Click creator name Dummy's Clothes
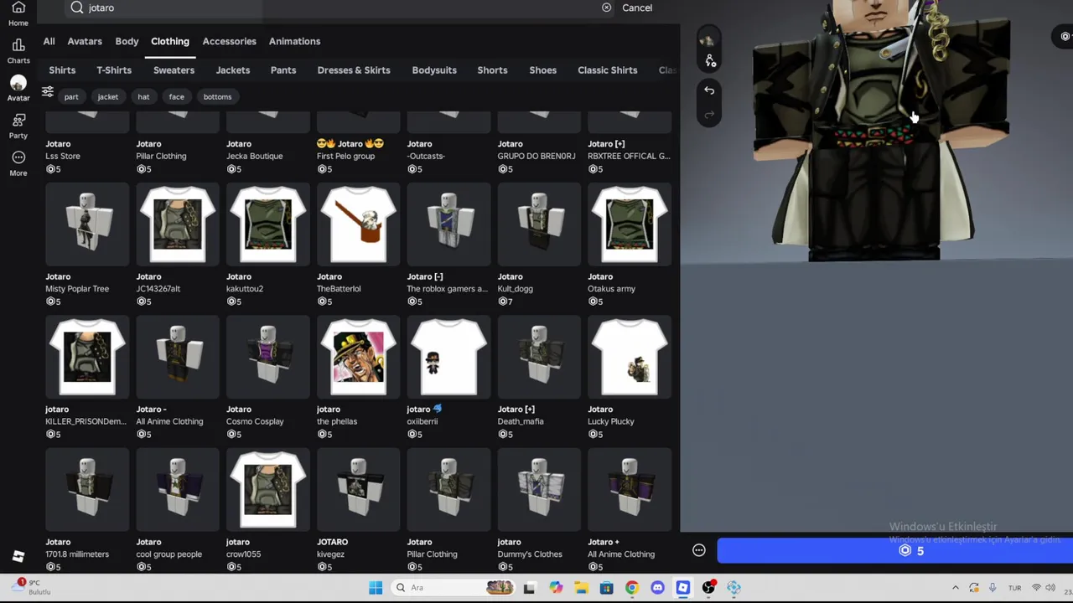 coord(530,554)
